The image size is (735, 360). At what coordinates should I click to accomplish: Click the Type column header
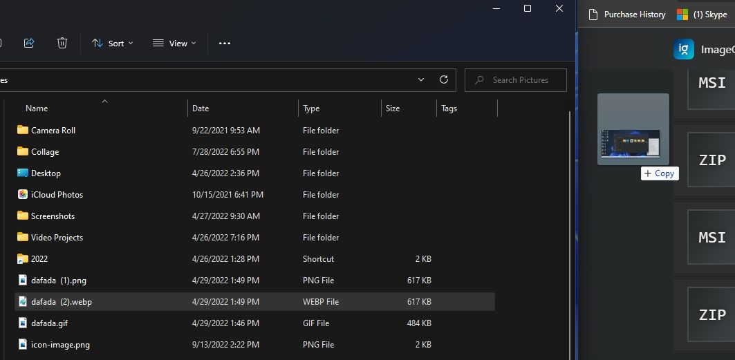click(311, 108)
